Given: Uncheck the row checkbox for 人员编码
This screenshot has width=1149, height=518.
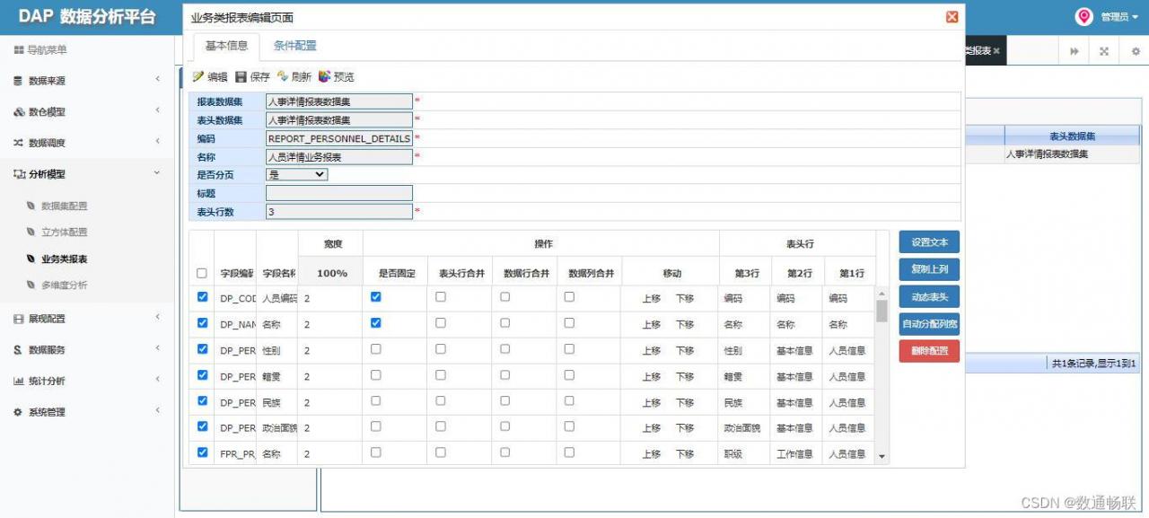Looking at the screenshot, I should tap(202, 297).
